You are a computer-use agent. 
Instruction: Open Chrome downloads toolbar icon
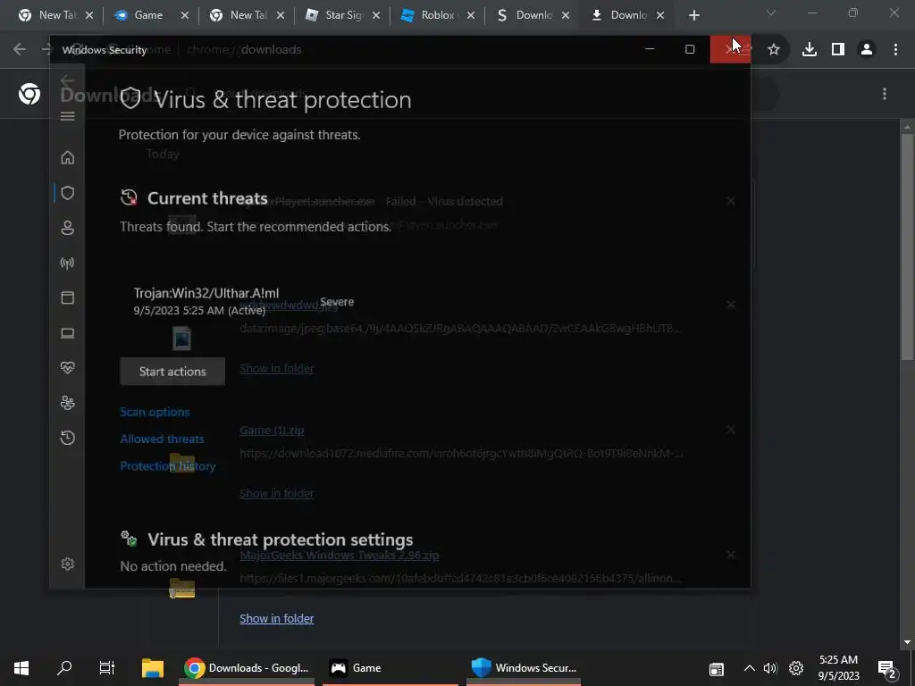point(810,50)
